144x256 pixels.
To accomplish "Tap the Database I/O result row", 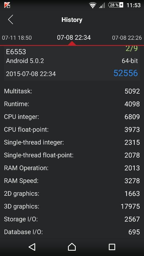I will click(x=72, y=232).
